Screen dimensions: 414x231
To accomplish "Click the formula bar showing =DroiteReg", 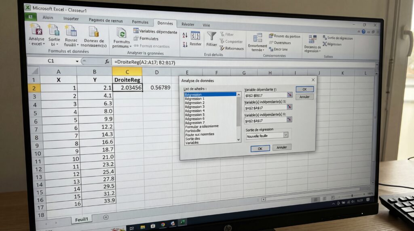I will click(243, 63).
